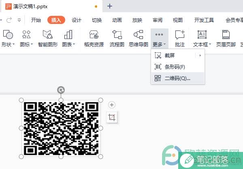The image size is (243, 169).
Task: Click the bottom-left resize handle of QR image
Action: (21, 156)
